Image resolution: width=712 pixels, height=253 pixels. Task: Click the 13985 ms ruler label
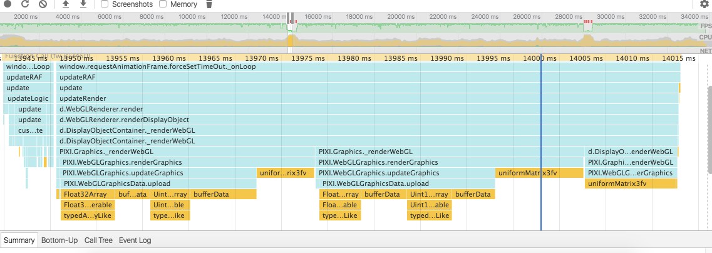pyautogui.click(x=401, y=58)
